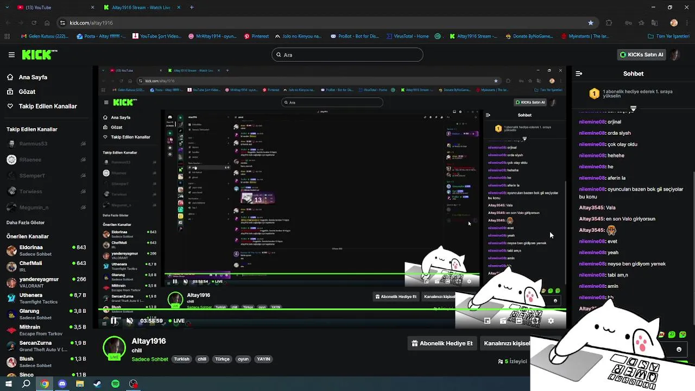
Task: Open the Kick sidebar hamburger menu
Action: 11,54
